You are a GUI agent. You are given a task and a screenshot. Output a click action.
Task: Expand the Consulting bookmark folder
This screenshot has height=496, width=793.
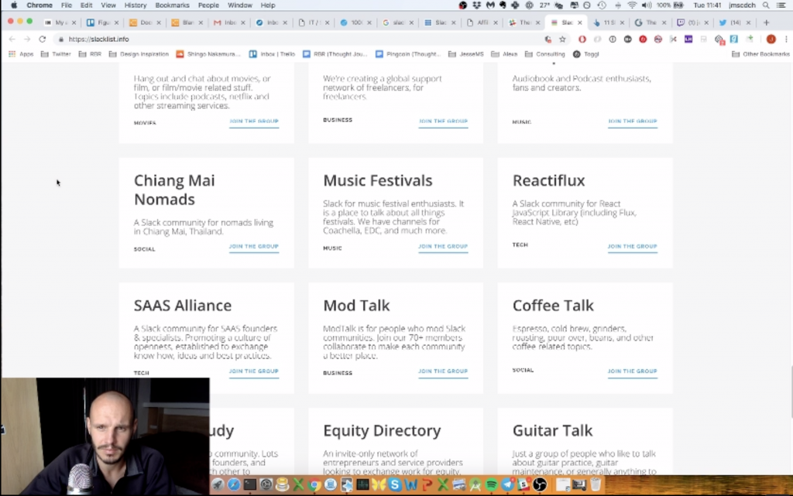(544, 54)
